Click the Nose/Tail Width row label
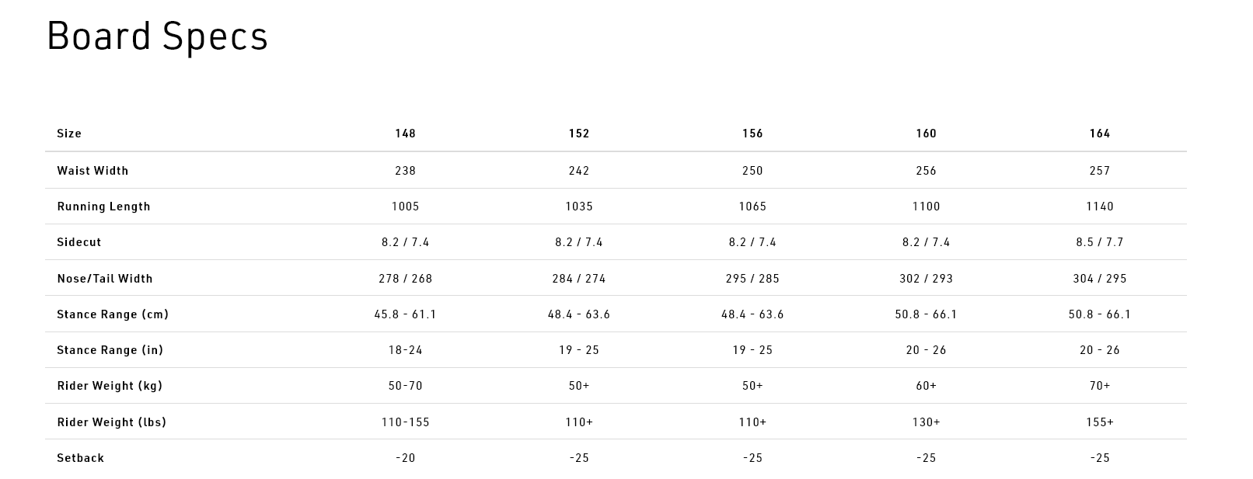Screen dimensions: 1253x479 [x=105, y=279]
